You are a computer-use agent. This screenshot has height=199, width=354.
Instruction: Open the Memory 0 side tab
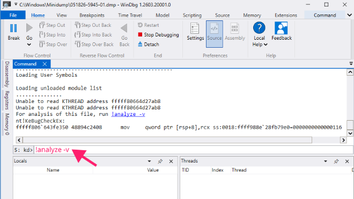pyautogui.click(x=7, y=124)
